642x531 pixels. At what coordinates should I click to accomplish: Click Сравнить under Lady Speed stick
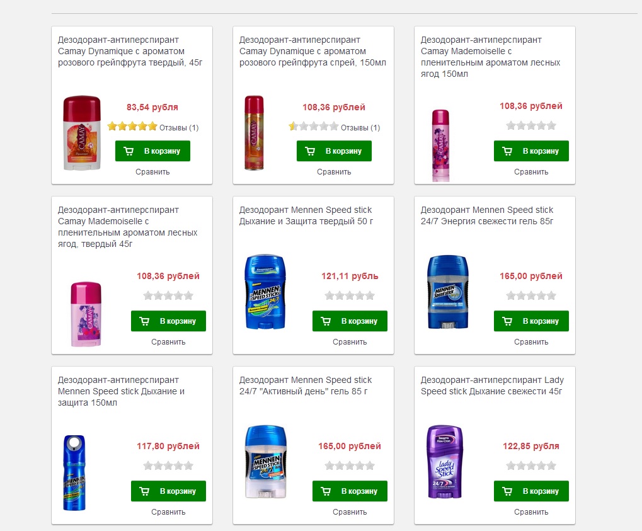pyautogui.click(x=531, y=511)
